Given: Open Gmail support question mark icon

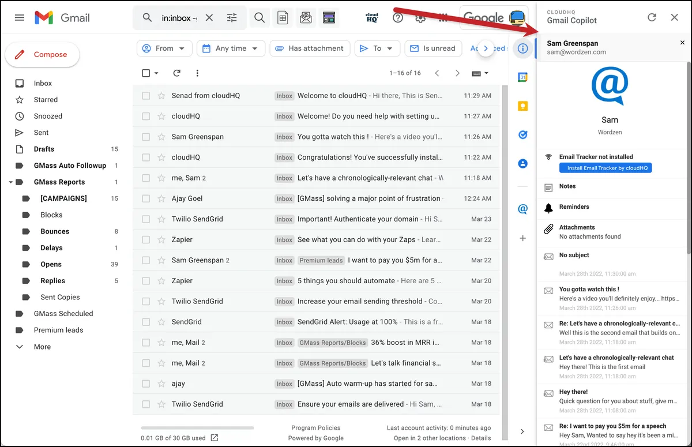Looking at the screenshot, I should (398, 18).
